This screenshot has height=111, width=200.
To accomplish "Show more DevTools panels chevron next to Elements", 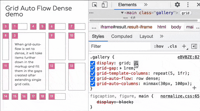I will [x=146, y=5].
